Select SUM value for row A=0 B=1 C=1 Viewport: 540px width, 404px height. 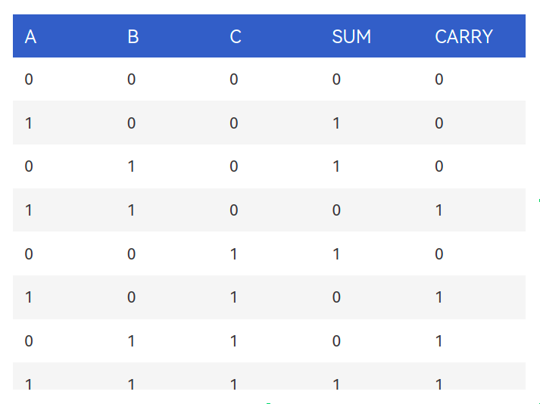336,341
